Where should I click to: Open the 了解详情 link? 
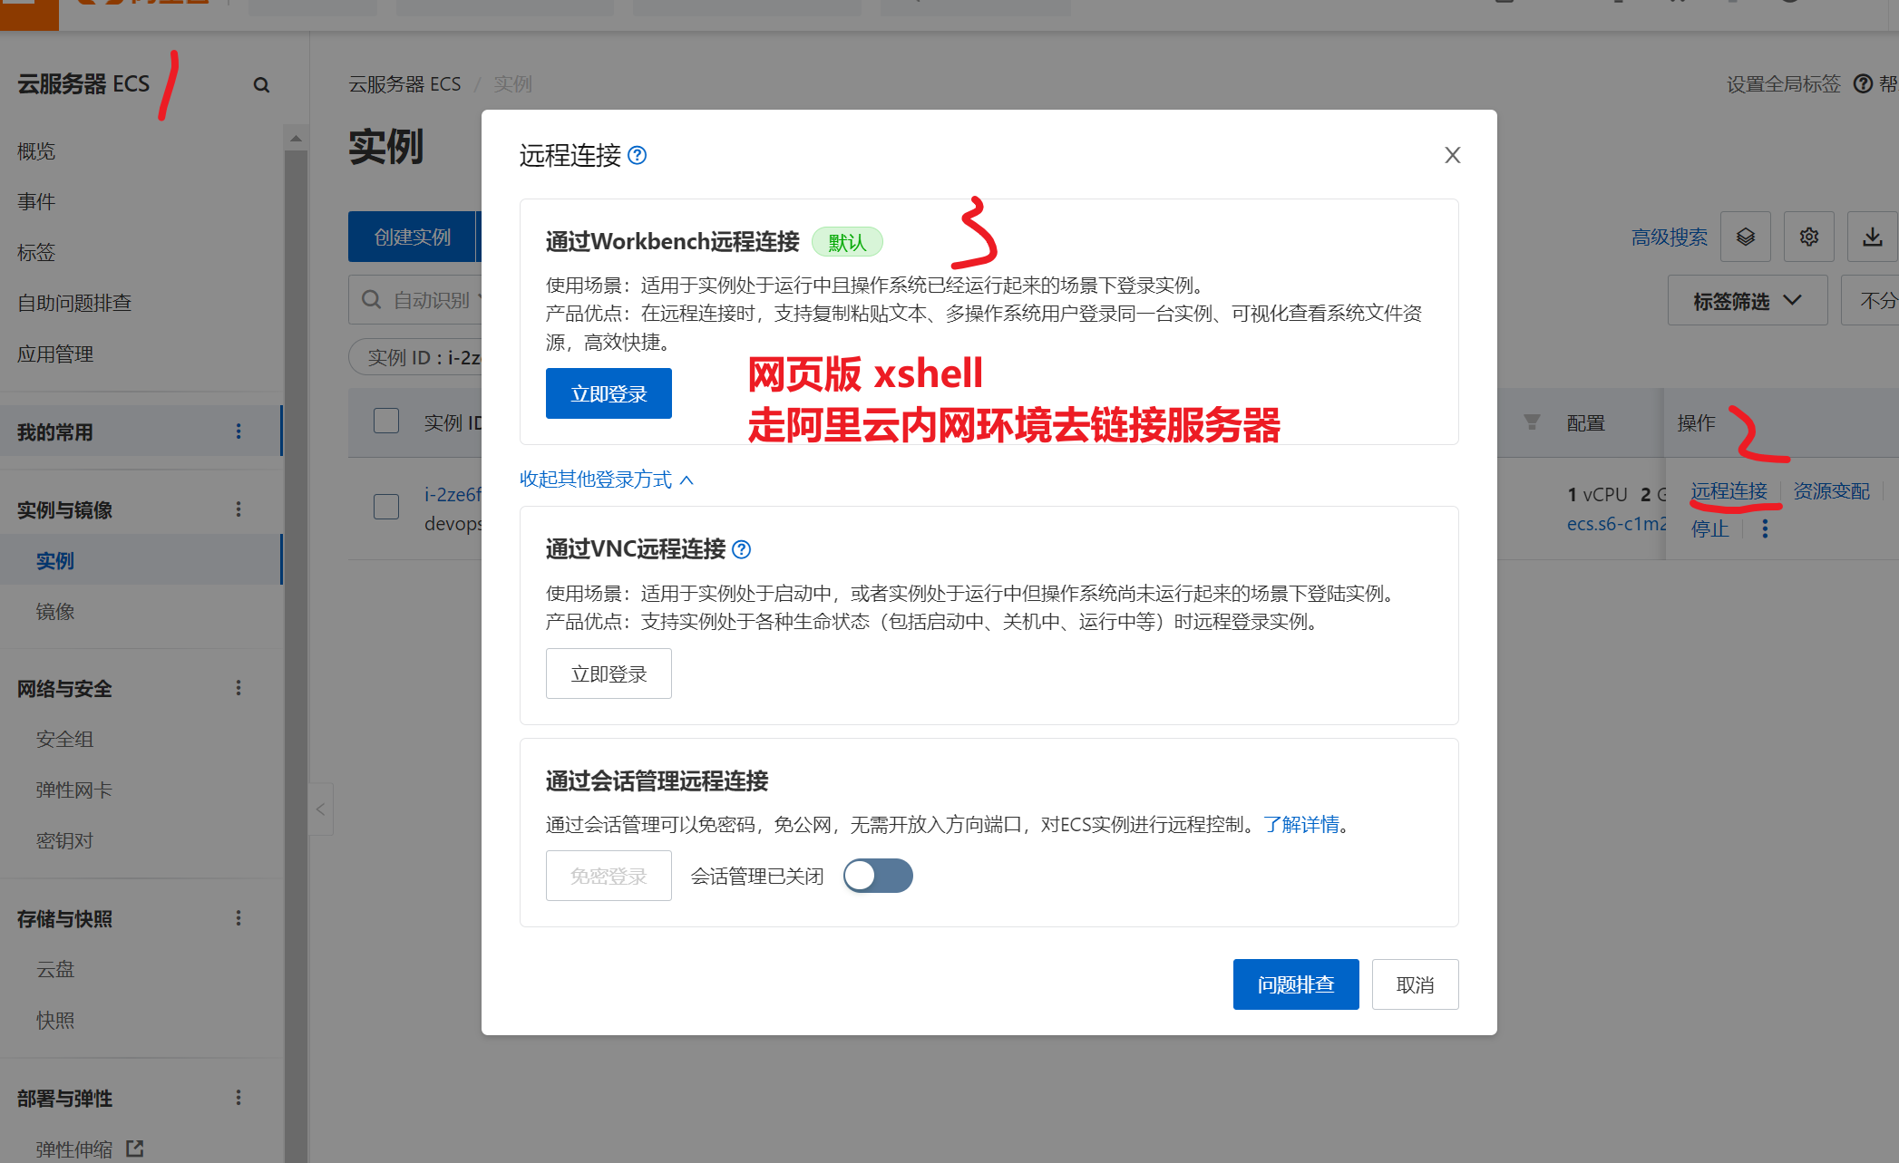[1300, 824]
